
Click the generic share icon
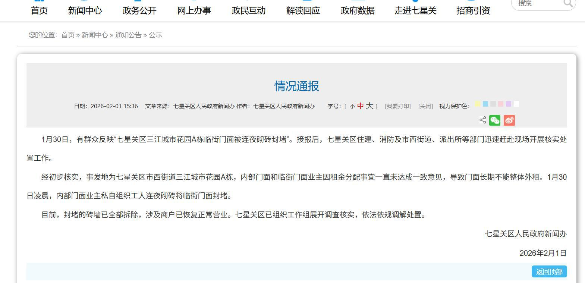(482, 120)
